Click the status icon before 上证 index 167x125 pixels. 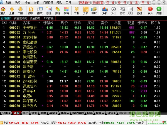coord(1,123)
